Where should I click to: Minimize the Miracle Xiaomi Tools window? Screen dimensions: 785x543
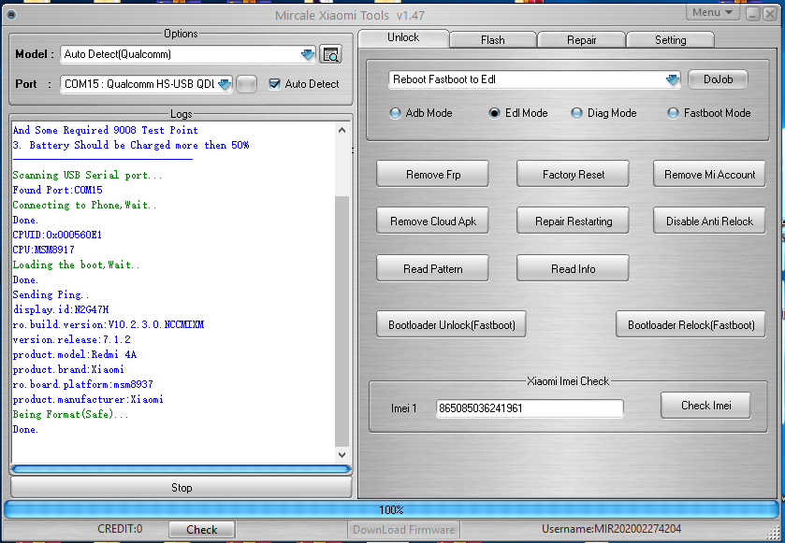click(x=753, y=13)
